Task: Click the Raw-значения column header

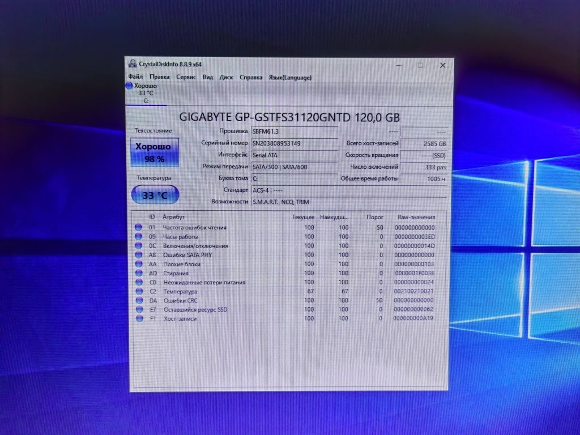Action: click(416, 217)
